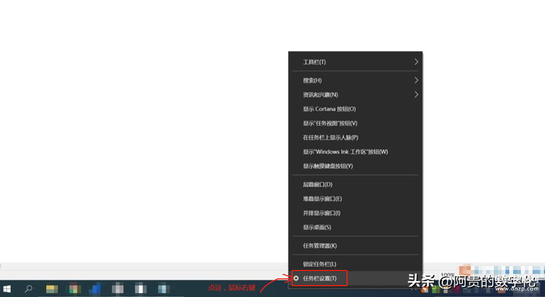Open the yellow File Explorer taskbar icon
The image size is (545, 297).
click(52, 289)
